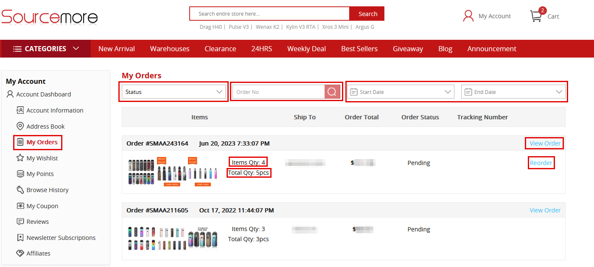Viewport: 594px width, 267px height.
Task: Click into the Order No input field
Action: [279, 92]
